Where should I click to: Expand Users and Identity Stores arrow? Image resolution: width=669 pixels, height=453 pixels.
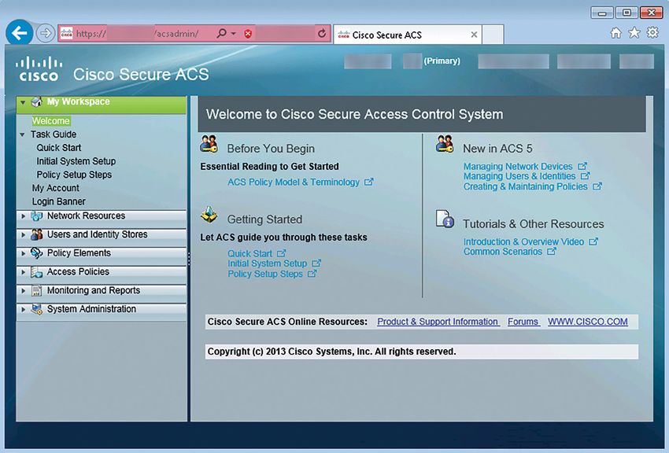pyautogui.click(x=24, y=235)
